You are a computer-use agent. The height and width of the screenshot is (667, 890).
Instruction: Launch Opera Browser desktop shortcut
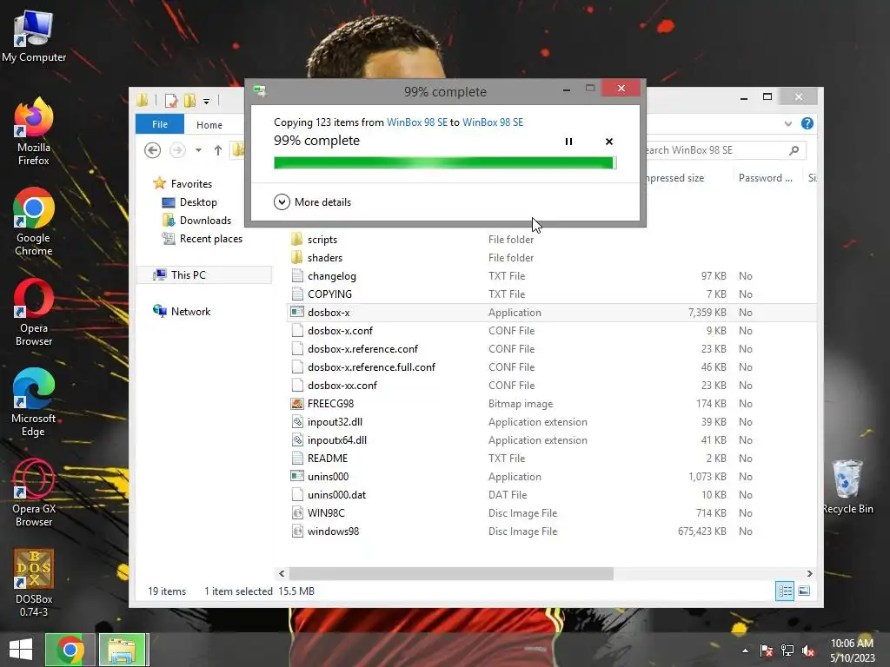point(34,312)
